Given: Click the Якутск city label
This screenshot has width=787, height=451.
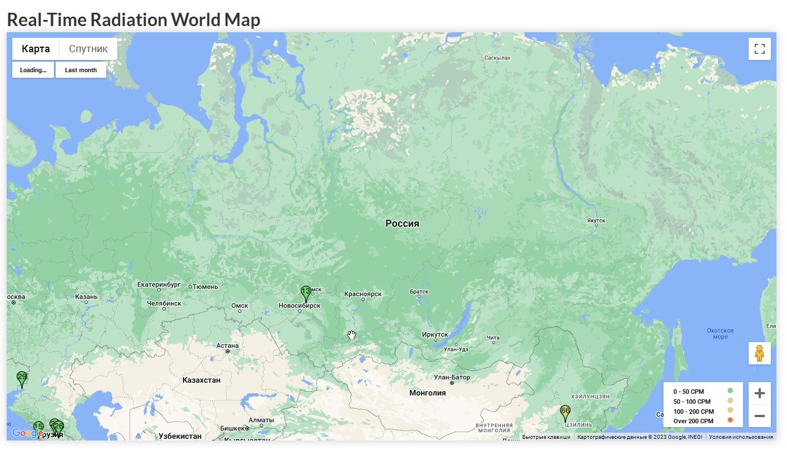Looking at the screenshot, I should [x=596, y=221].
